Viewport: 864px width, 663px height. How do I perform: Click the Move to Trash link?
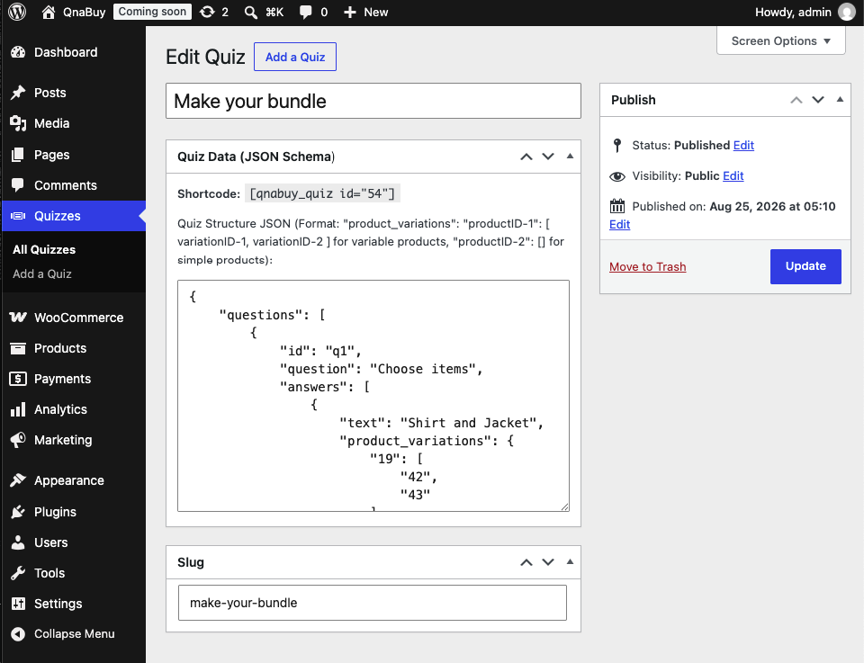tap(647, 266)
